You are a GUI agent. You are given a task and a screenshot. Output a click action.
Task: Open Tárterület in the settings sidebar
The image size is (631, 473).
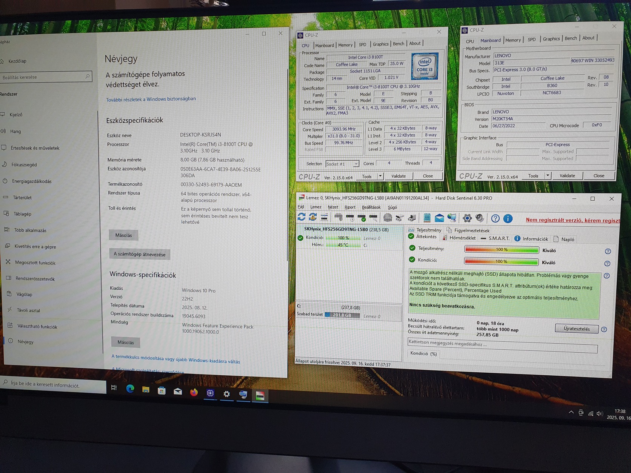pyautogui.click(x=23, y=198)
